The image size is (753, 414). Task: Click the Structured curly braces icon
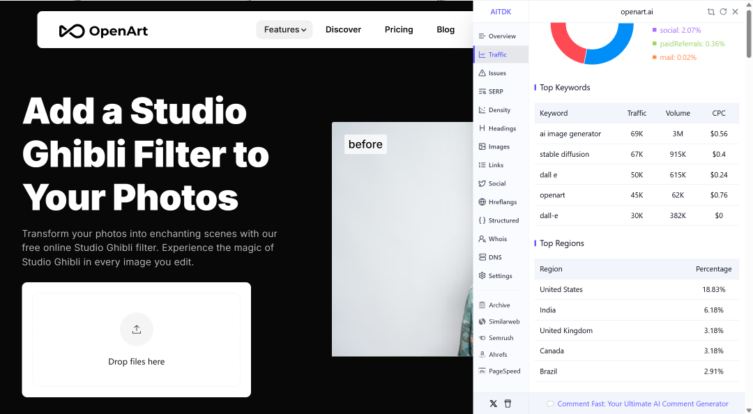coord(482,220)
